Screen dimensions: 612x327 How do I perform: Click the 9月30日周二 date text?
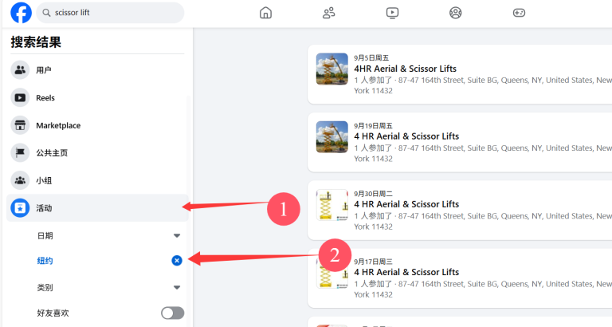pyautogui.click(x=373, y=194)
